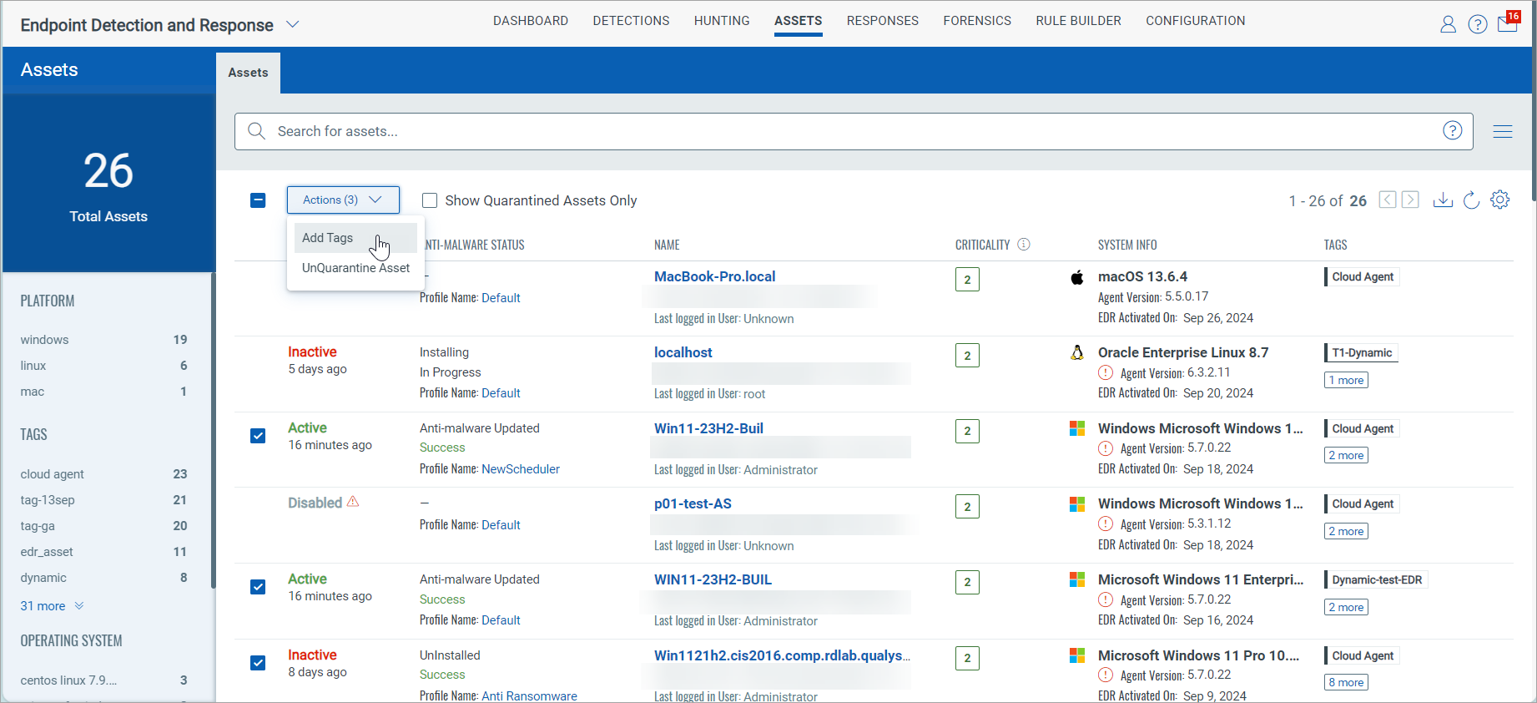Open the user profile icon
Viewport: 1537px width, 703px height.
click(x=1448, y=25)
